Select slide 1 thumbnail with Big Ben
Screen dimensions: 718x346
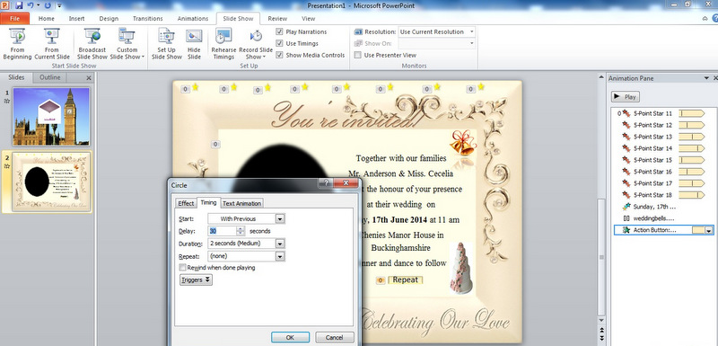(51, 117)
